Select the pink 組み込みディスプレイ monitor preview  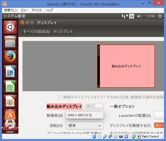click(126, 66)
